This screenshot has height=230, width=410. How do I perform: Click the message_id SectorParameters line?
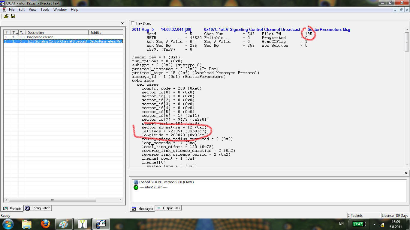[x=179, y=77]
